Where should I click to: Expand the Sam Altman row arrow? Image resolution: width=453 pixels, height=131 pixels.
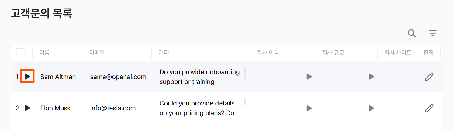point(27,77)
